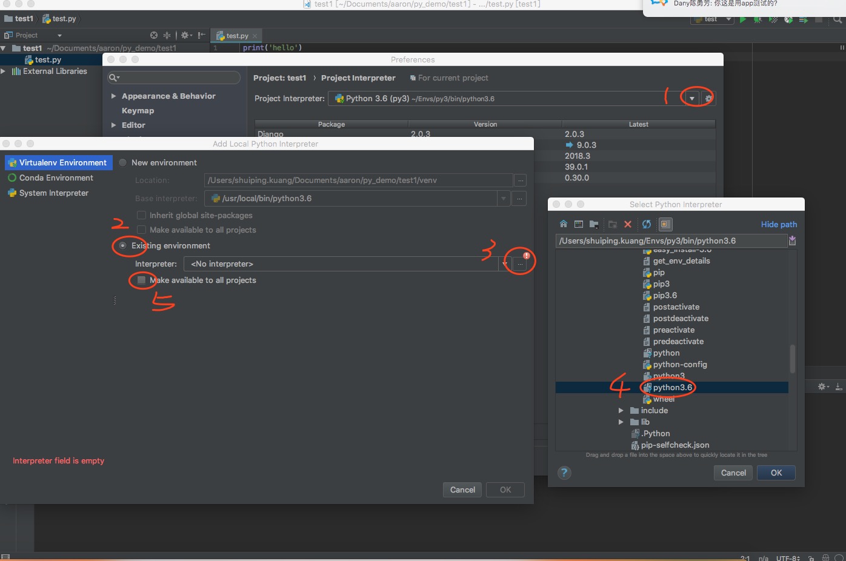Screen dimensions: 846x561
Task: Click the Project directory icon in file chooser
Action: click(594, 224)
